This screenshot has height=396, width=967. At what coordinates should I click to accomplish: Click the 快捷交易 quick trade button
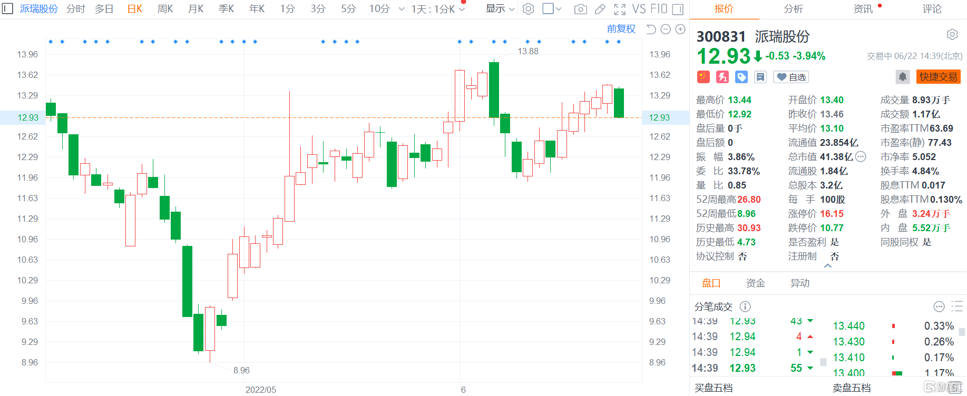pos(938,77)
